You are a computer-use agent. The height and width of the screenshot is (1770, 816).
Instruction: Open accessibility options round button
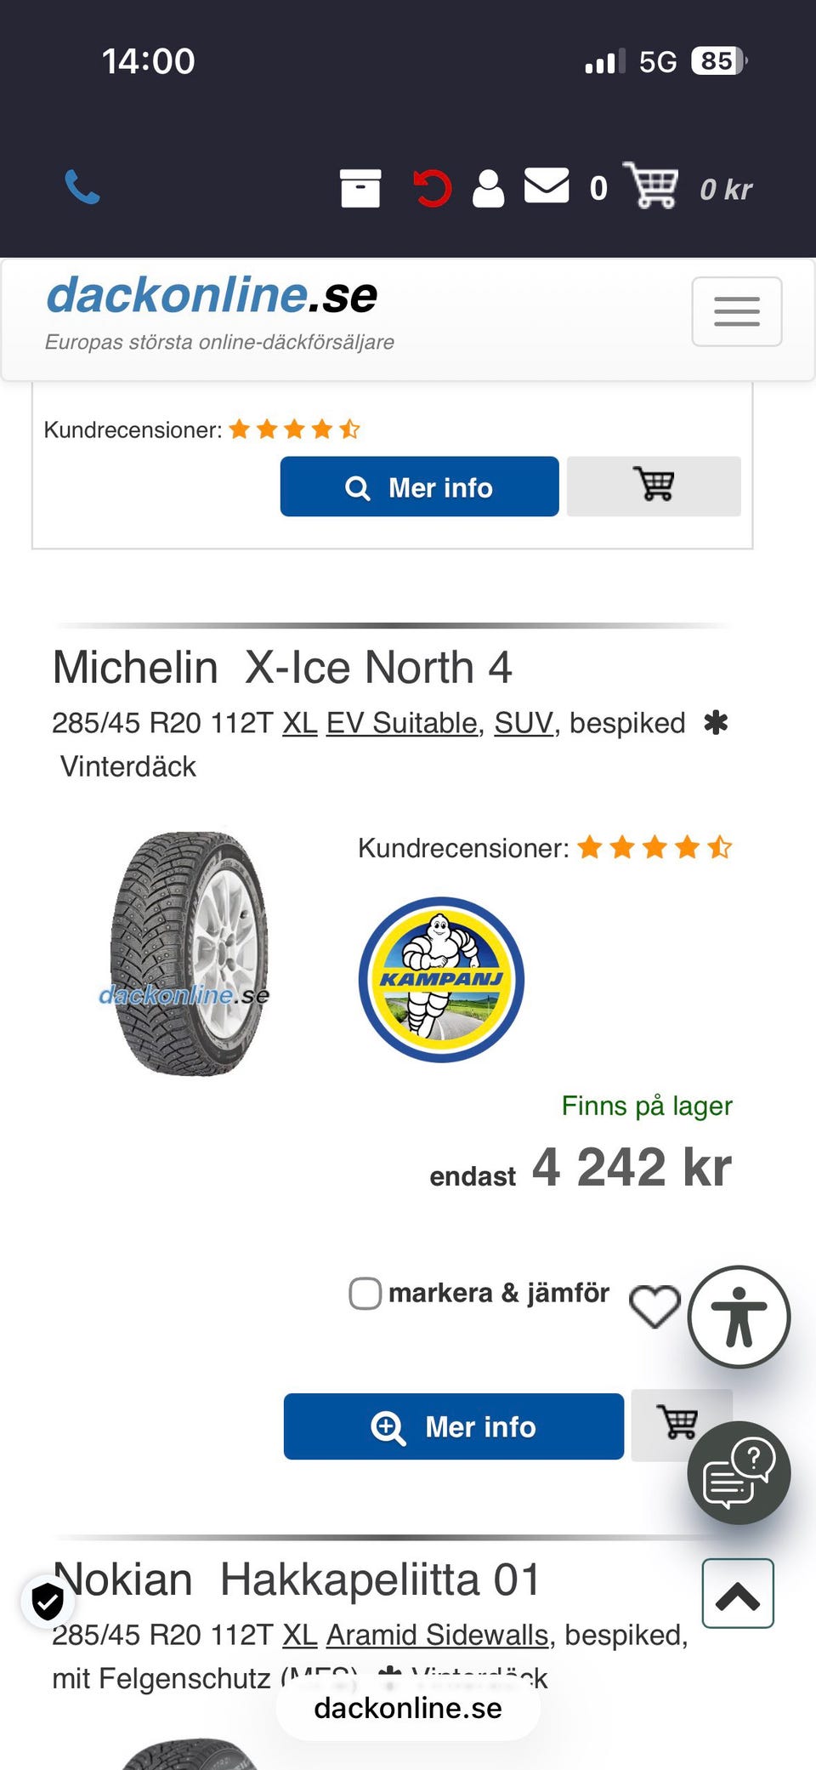tap(739, 1317)
